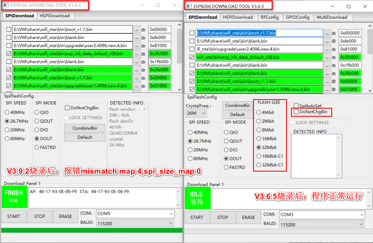Open BAUD rate dropdown in V3.6.5 window
The height and width of the screenshot is (243, 373).
[x=322, y=224]
